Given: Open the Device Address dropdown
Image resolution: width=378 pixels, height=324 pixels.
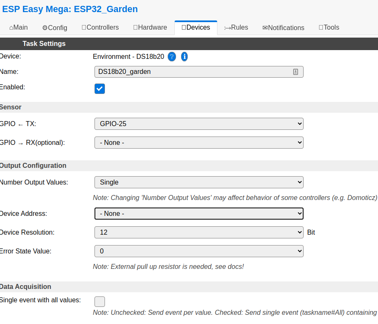Looking at the screenshot, I should click(x=199, y=213).
